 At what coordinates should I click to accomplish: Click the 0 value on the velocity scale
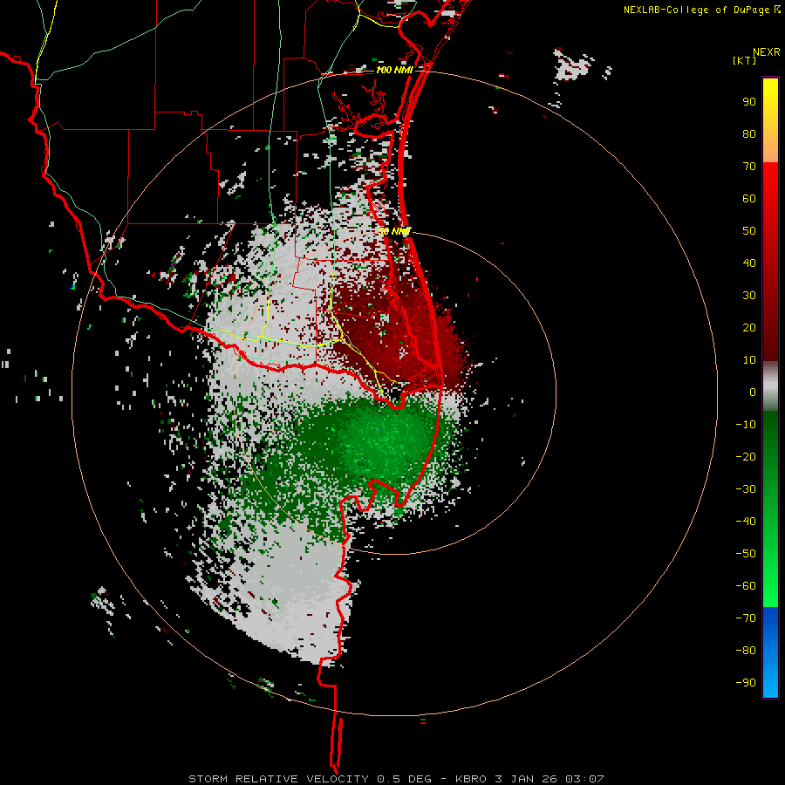753,392
